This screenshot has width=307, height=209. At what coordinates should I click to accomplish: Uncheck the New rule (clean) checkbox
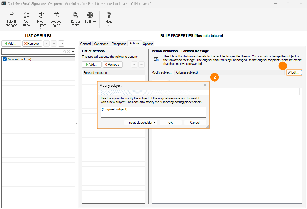(x=5, y=59)
